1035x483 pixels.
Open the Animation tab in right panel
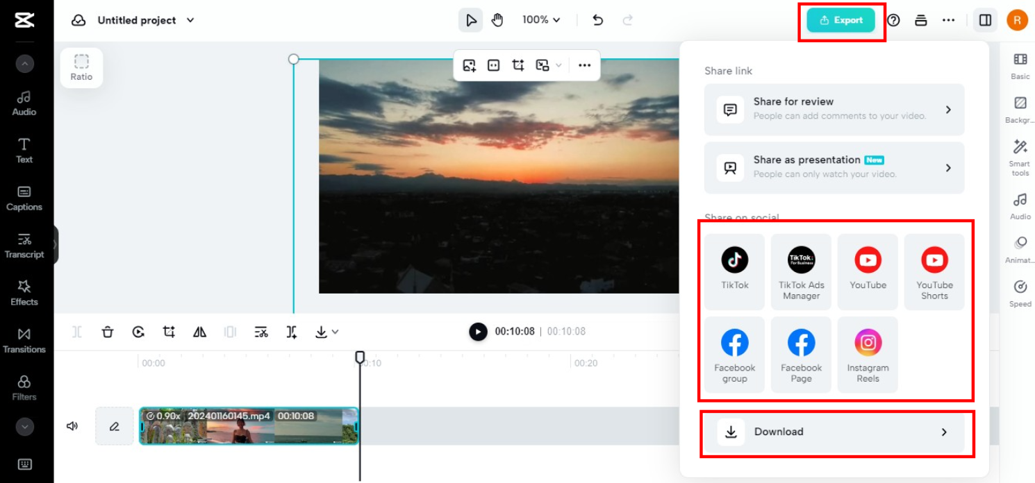pyautogui.click(x=1020, y=250)
